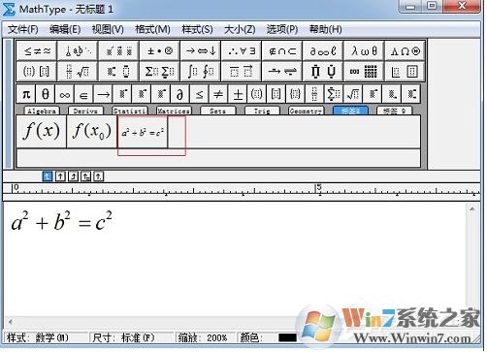Open the arrow symbols palette (→⇔↓)
This screenshot has height=352, width=487.
[201, 51]
